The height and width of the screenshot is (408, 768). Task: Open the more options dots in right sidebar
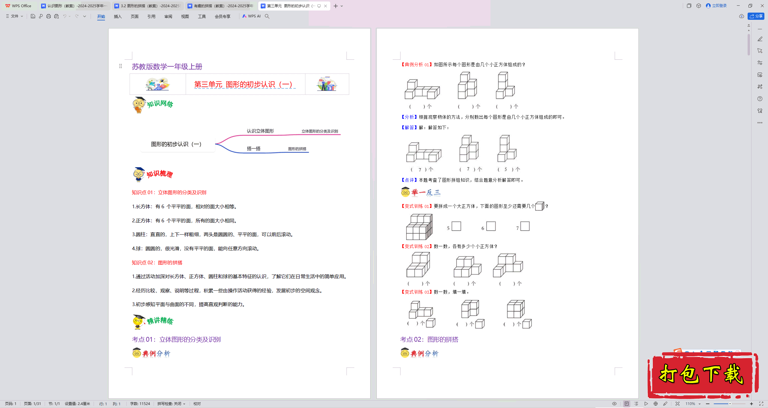760,123
